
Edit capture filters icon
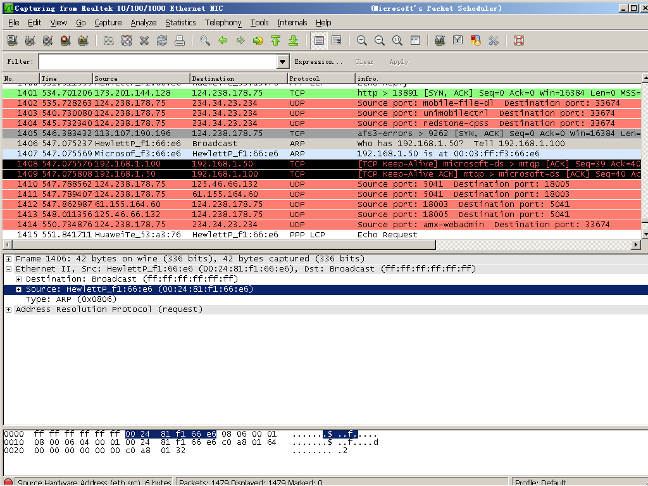[x=440, y=40]
